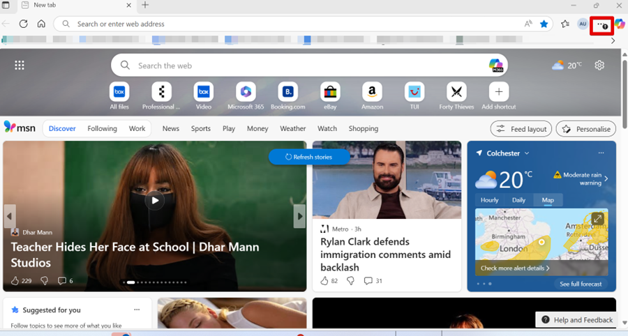This screenshot has height=336, width=628.
Task: Select the Hourly weather tab
Action: [489, 200]
